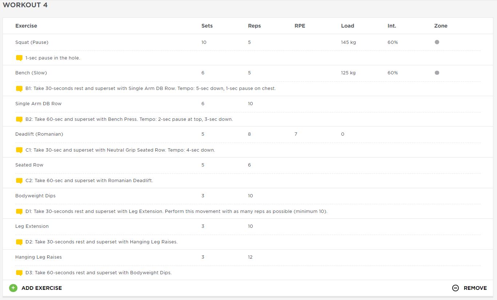Screen dimensions: 497x300
Task: Click the Int. column header
Action: (x=392, y=26)
